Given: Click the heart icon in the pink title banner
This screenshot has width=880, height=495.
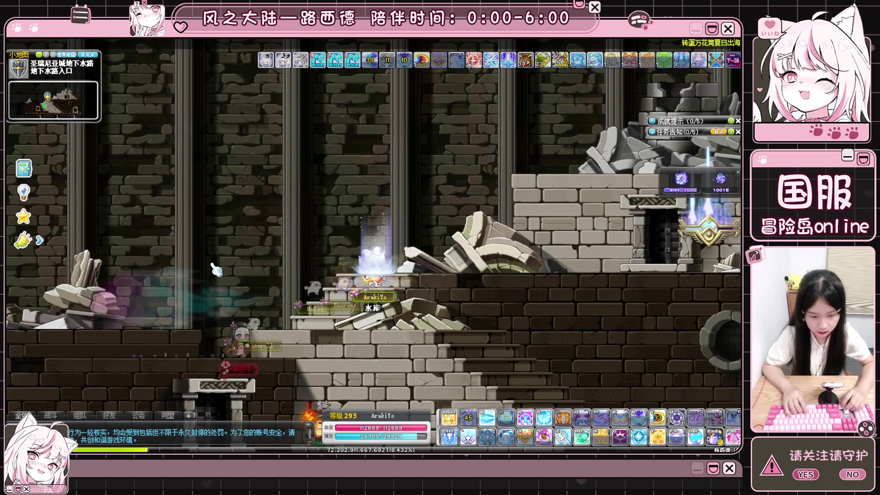Looking at the screenshot, I should (x=181, y=27).
